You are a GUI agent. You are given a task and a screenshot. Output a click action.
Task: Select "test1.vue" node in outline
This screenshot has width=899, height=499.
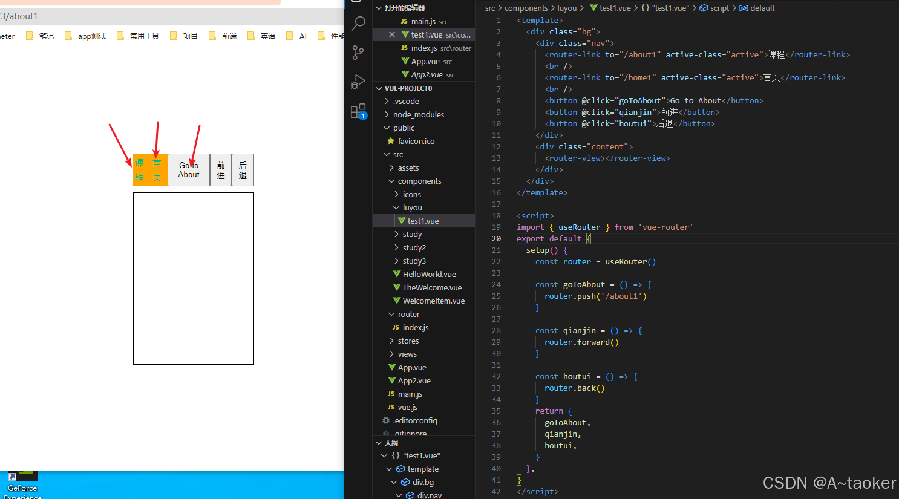pos(423,455)
